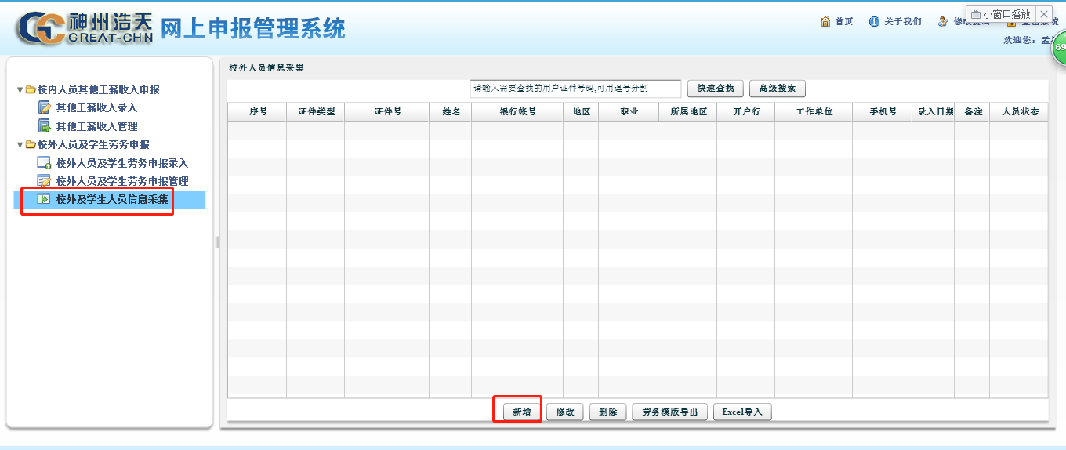This screenshot has width=1066, height=450.
Task: Click the 备注 column header
Action: [x=972, y=112]
